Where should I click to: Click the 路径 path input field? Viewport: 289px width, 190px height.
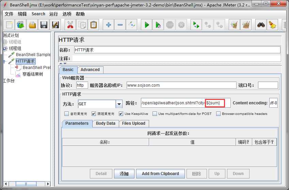(x=186, y=103)
